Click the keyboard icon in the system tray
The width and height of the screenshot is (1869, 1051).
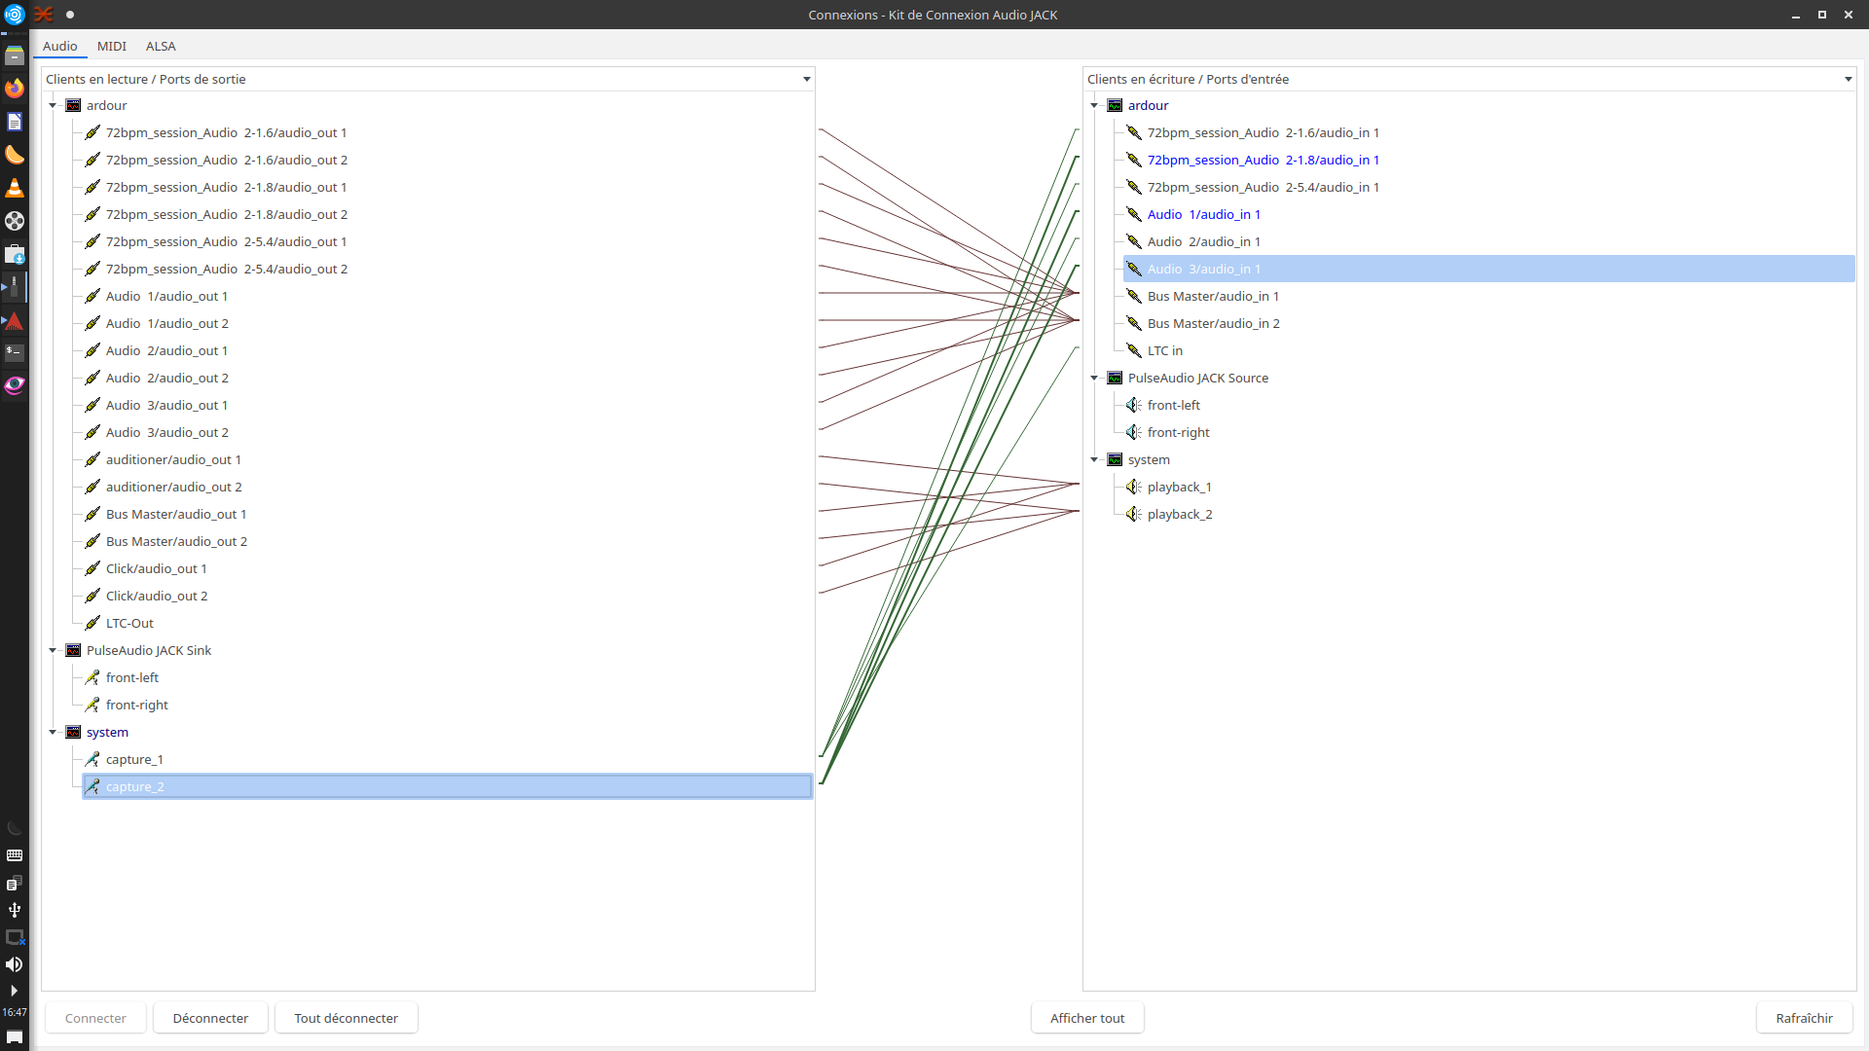[15, 855]
